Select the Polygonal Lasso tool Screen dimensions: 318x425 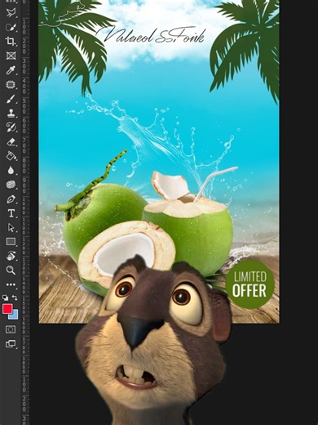coord(11,12)
